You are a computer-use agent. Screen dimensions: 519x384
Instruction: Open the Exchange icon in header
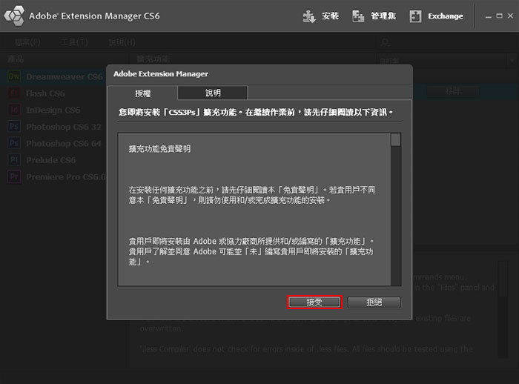[415, 16]
